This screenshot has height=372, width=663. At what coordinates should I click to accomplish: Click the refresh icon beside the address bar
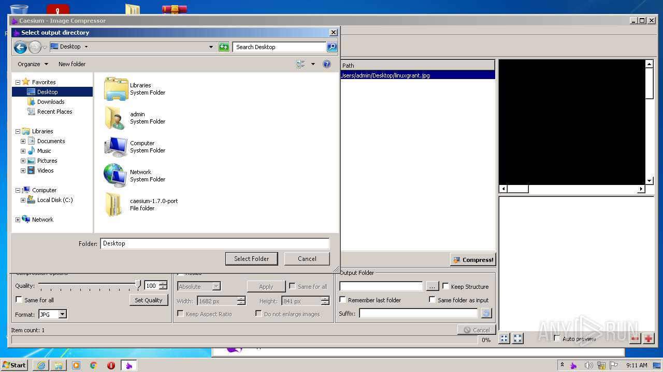224,47
